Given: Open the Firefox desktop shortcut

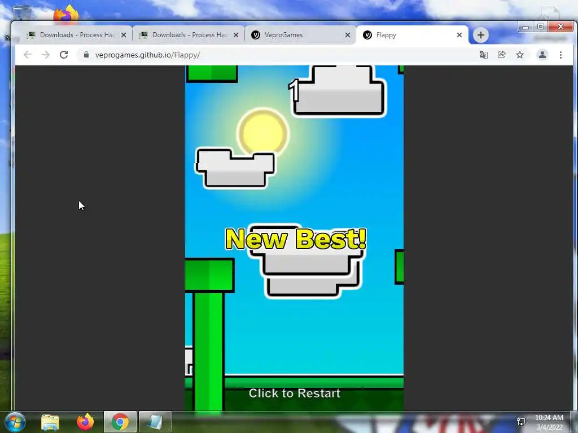Looking at the screenshot, I should (x=65, y=14).
